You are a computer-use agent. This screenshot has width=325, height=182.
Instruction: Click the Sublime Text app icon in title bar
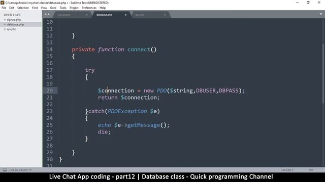[2, 3]
